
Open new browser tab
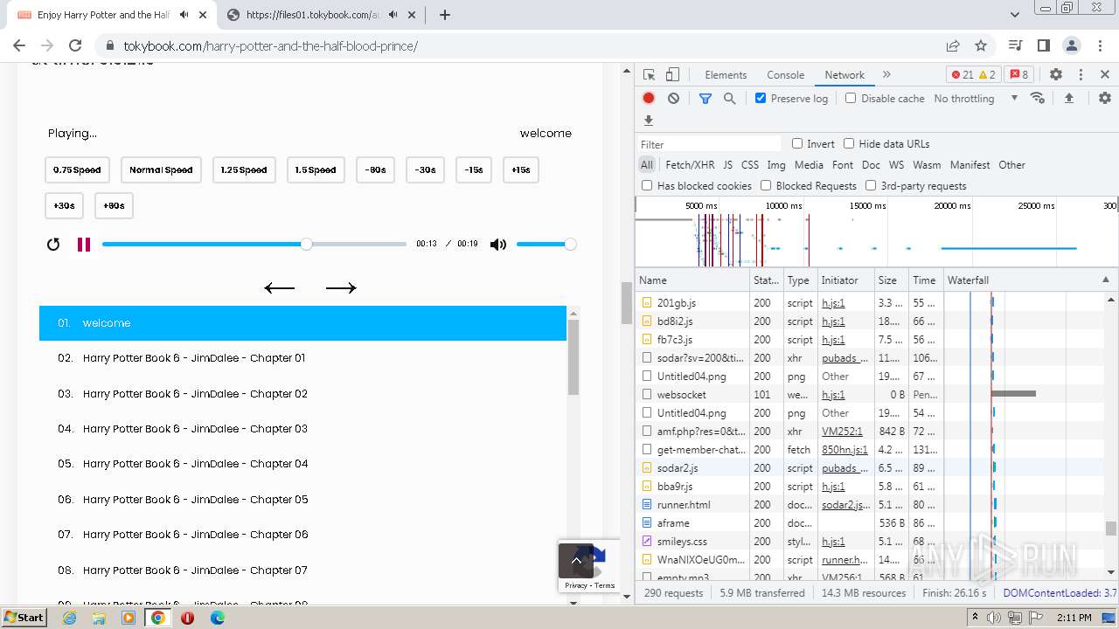(445, 15)
